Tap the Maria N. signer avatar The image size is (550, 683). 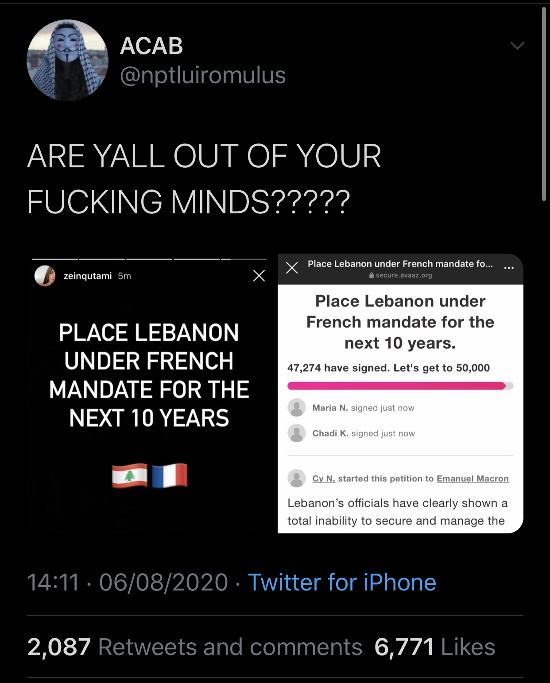coord(297,408)
